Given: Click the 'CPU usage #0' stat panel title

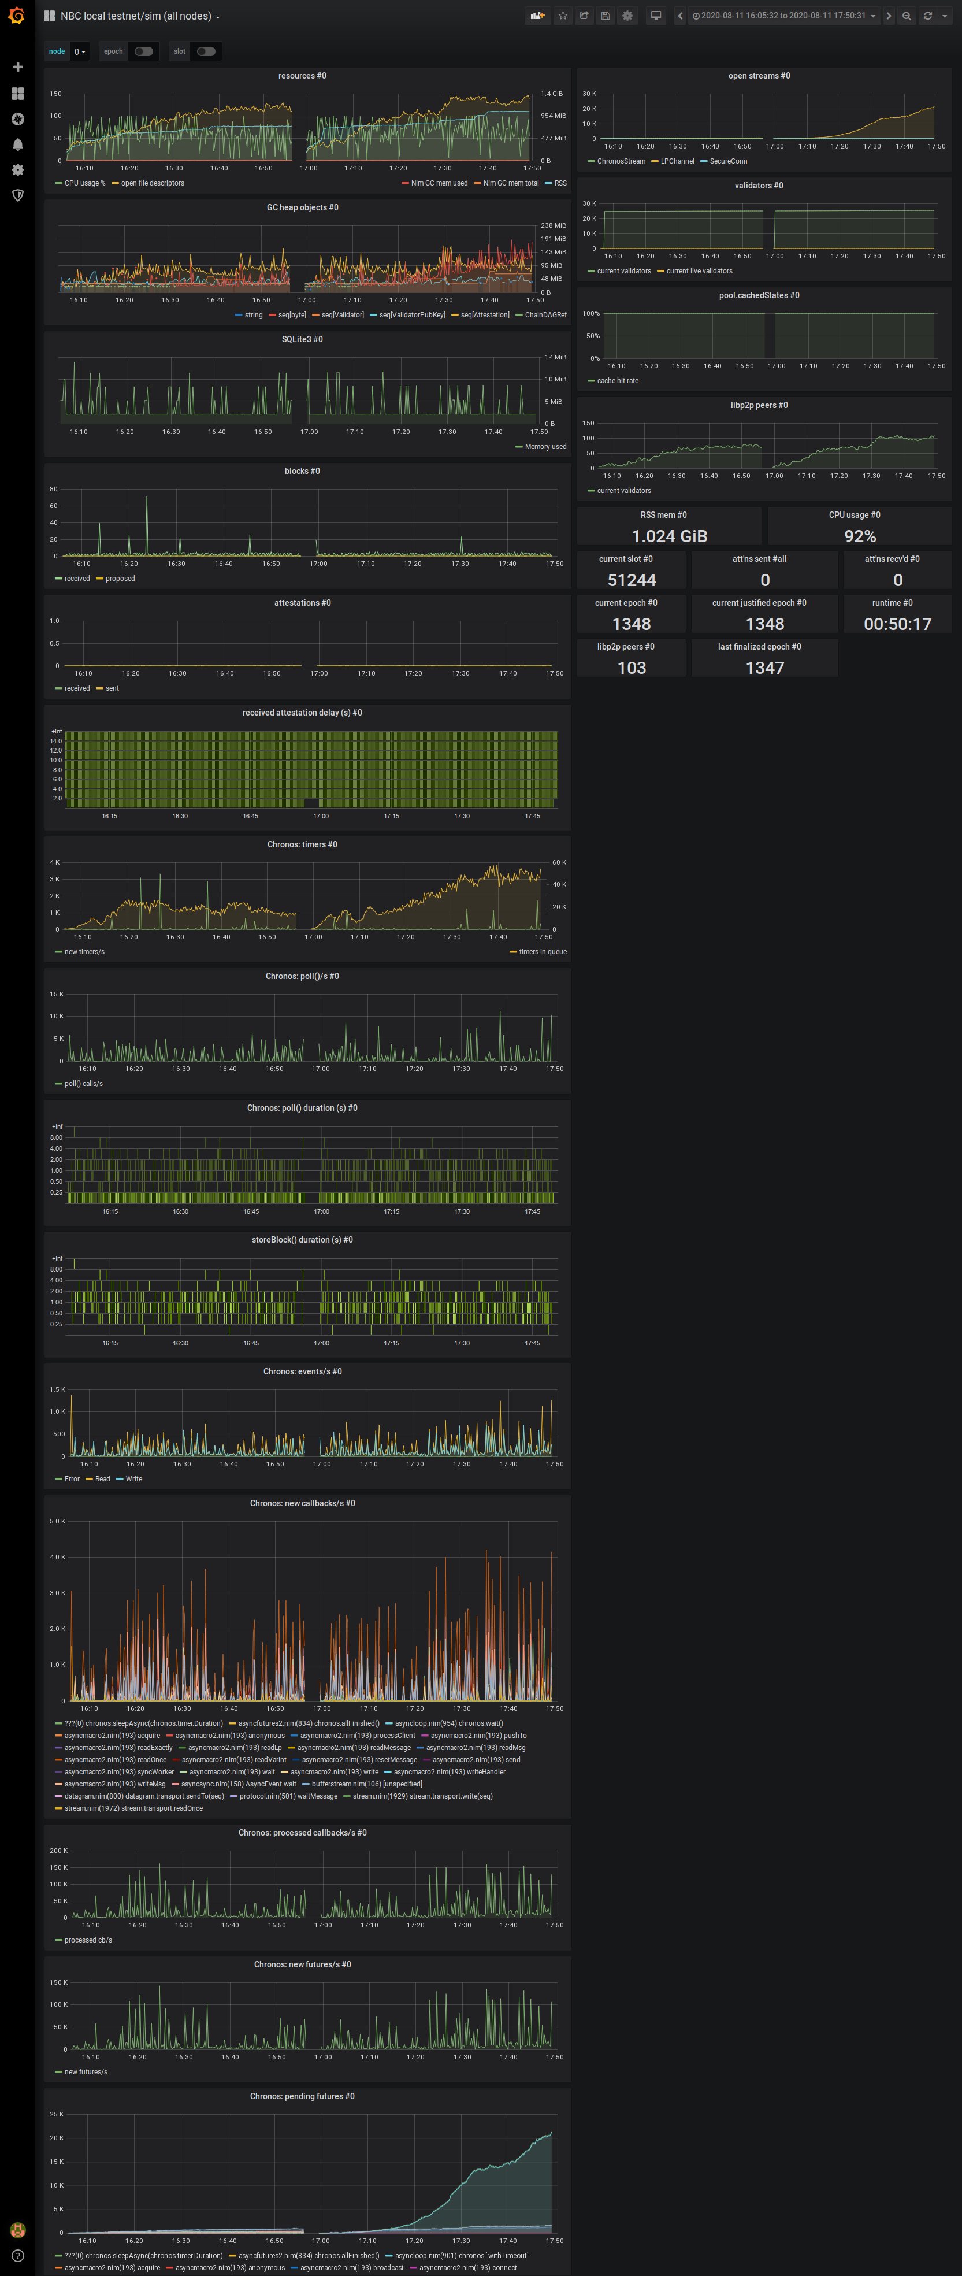Looking at the screenshot, I should pyautogui.click(x=854, y=515).
